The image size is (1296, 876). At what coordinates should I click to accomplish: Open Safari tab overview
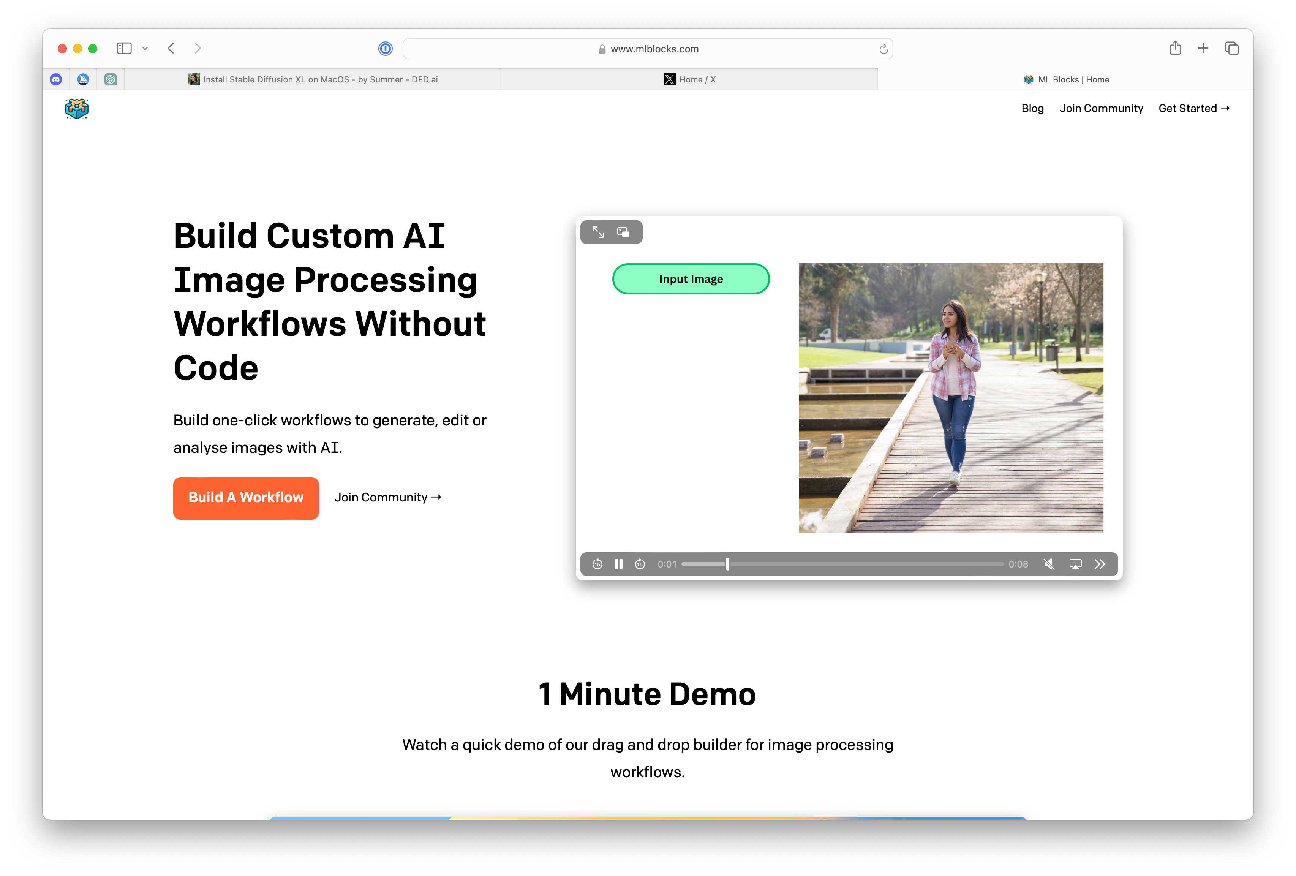(x=1231, y=48)
